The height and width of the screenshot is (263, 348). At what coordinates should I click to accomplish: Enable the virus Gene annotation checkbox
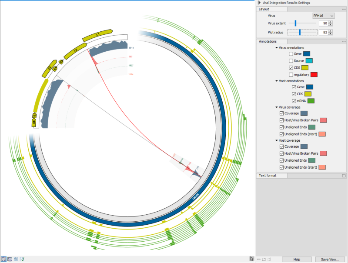(291, 53)
